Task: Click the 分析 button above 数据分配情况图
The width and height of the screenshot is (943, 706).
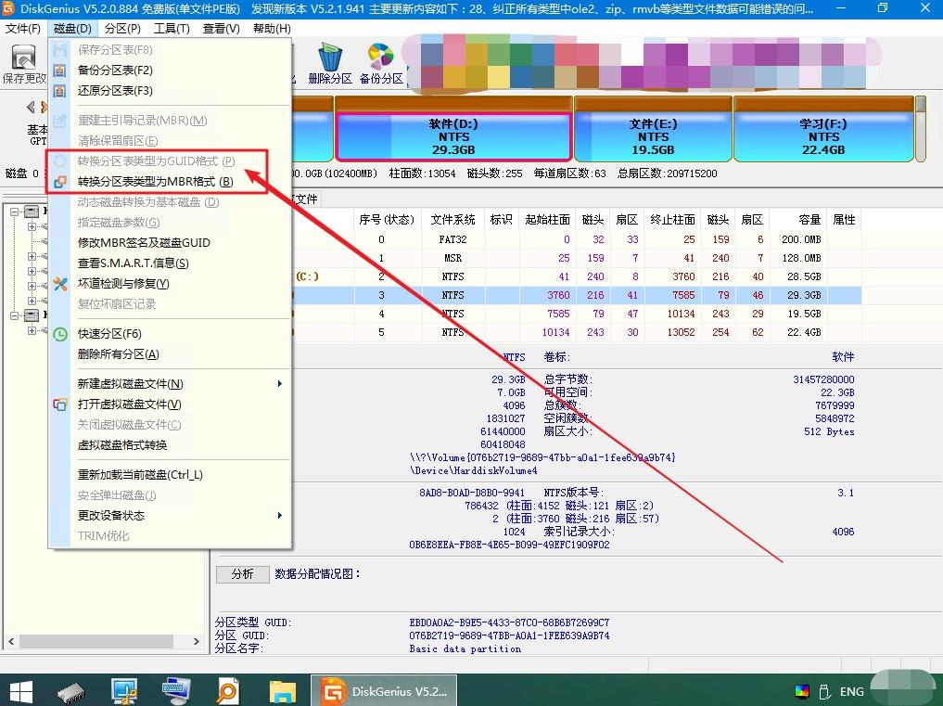Action: (x=242, y=574)
